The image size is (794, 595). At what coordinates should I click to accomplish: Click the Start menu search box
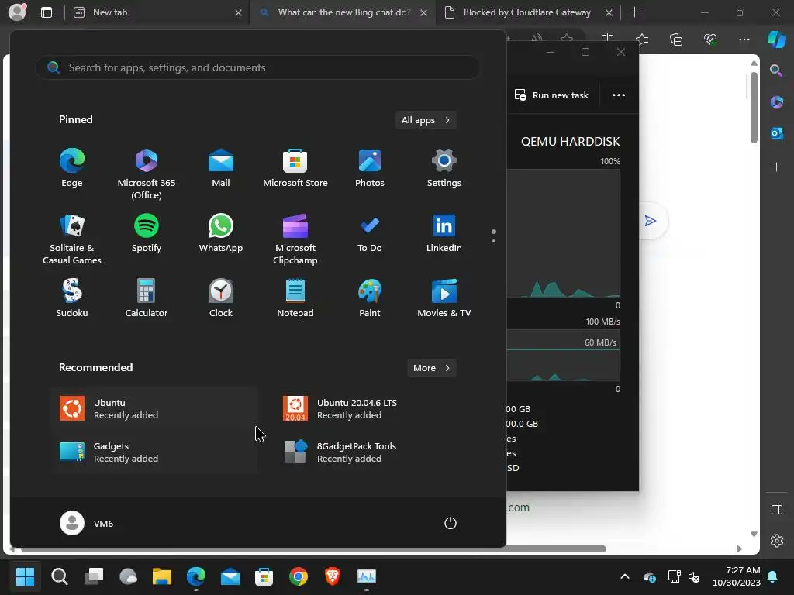click(x=257, y=67)
